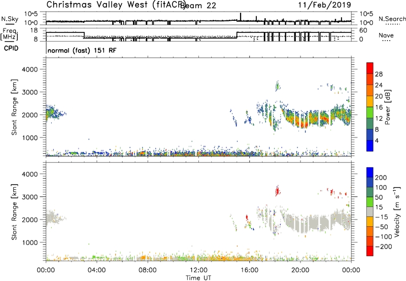Click the red bottom segment of the Velocity colorbar
The width and height of the screenshot is (406, 281).
coord(370,251)
